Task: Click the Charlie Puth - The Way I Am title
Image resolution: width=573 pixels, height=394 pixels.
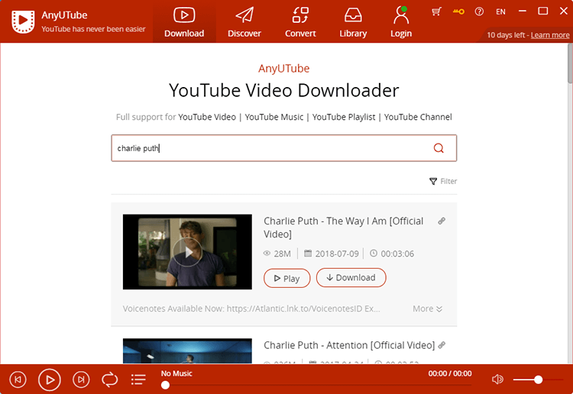Action: click(344, 228)
